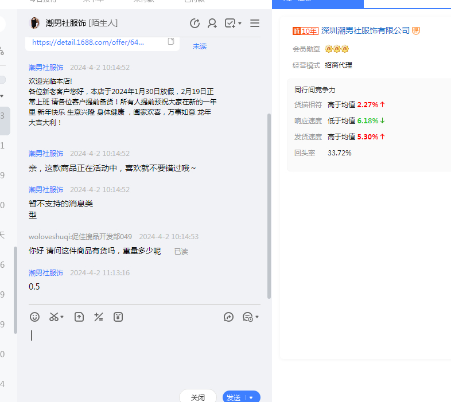
Task: Click the file upload icon
Action: pyautogui.click(x=79, y=317)
